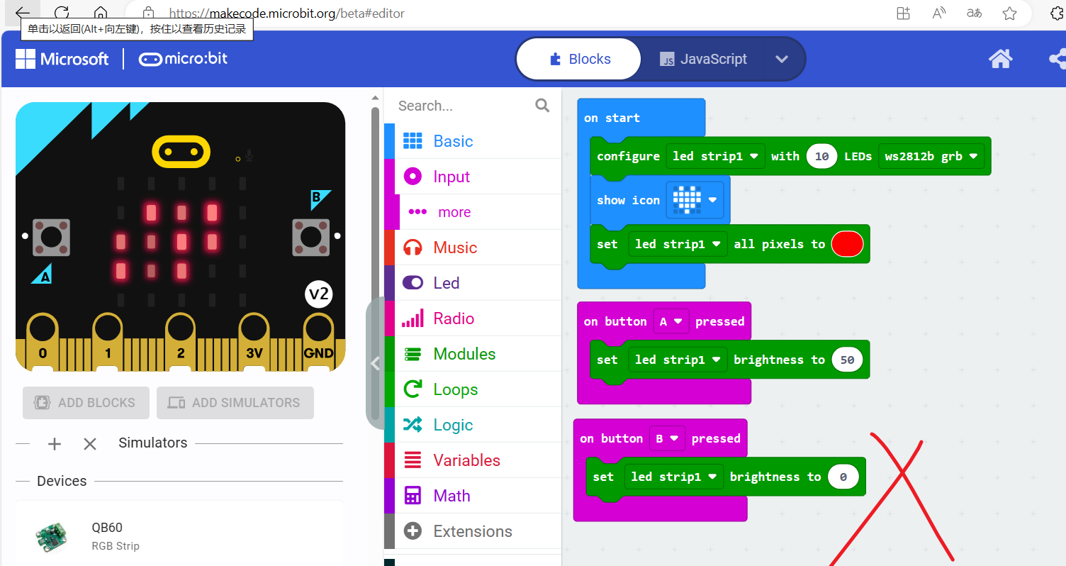This screenshot has height=566, width=1066.
Task: Click the ADD SIMULATORS button
Action: click(x=235, y=402)
